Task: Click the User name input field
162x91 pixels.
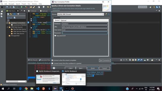Action: click(x=85, y=30)
